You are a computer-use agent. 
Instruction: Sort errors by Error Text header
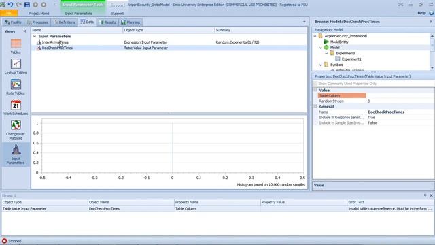tap(390, 202)
